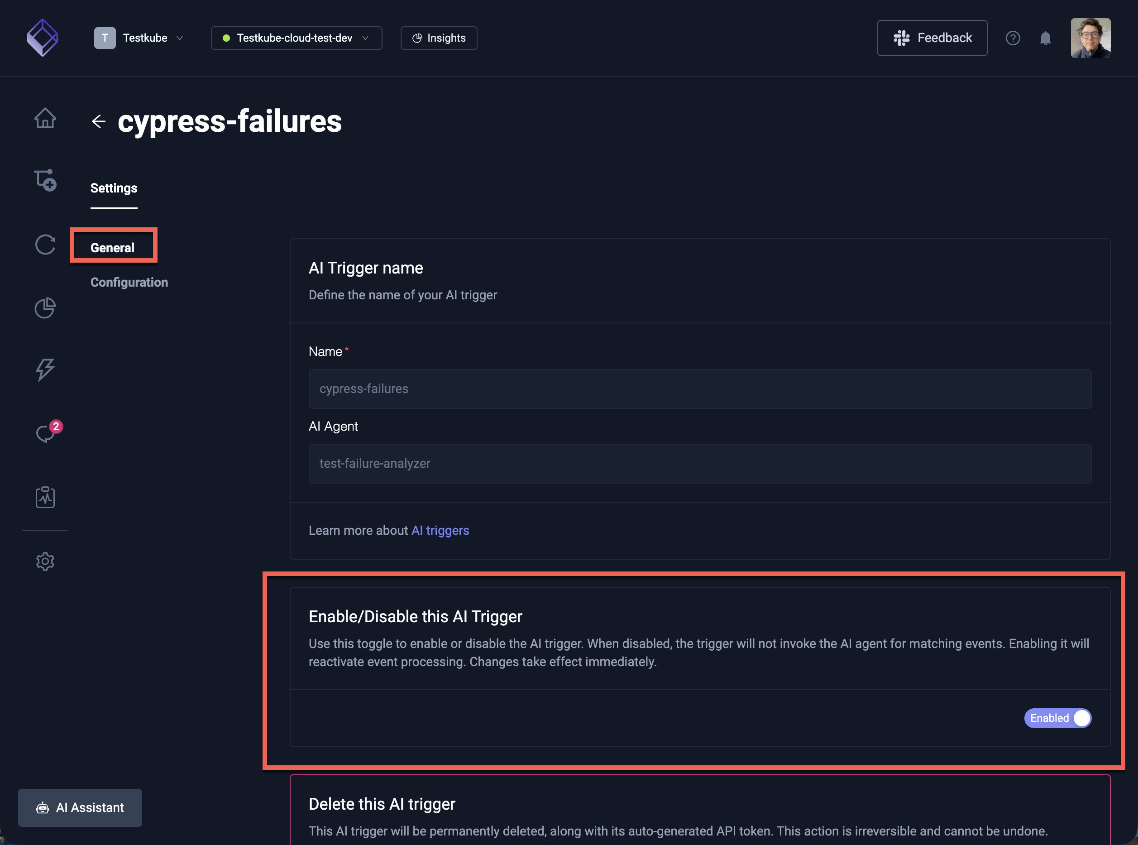1138x845 pixels.
Task: Open the health monitoring clipboard icon
Action: 45,497
